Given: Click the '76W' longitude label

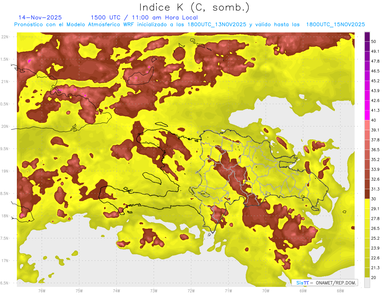Looking at the screenshot, I should point(42,291).
